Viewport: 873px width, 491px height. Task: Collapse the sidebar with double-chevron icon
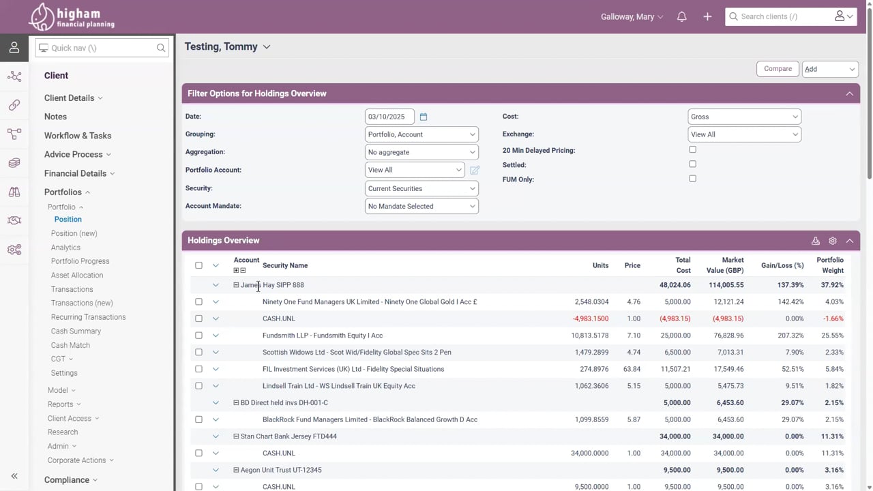click(14, 476)
